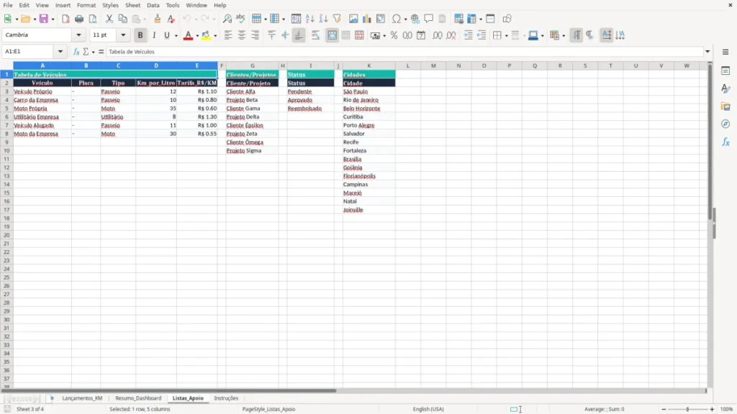Sort descending Z to A

(x=323, y=19)
